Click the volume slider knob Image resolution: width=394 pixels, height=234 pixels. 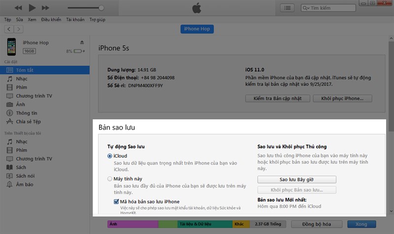[101, 8]
